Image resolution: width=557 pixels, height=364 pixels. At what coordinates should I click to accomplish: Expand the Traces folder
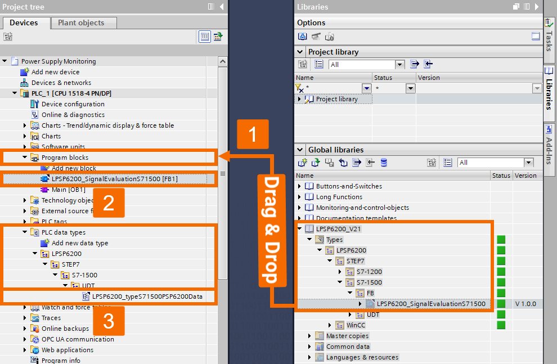25,318
